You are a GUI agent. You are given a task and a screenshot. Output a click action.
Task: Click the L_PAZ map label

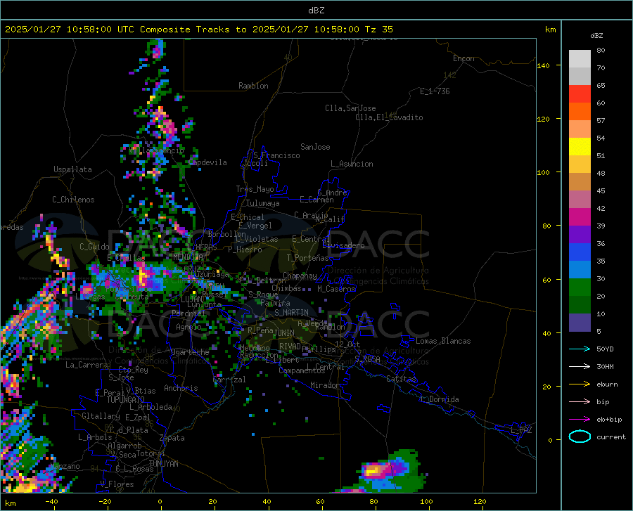pos(521,430)
